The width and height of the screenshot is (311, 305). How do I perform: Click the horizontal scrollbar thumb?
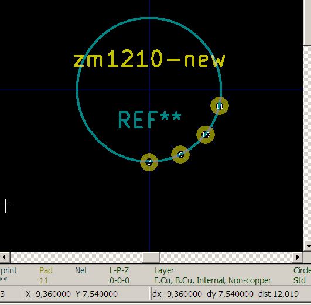click(x=151, y=257)
